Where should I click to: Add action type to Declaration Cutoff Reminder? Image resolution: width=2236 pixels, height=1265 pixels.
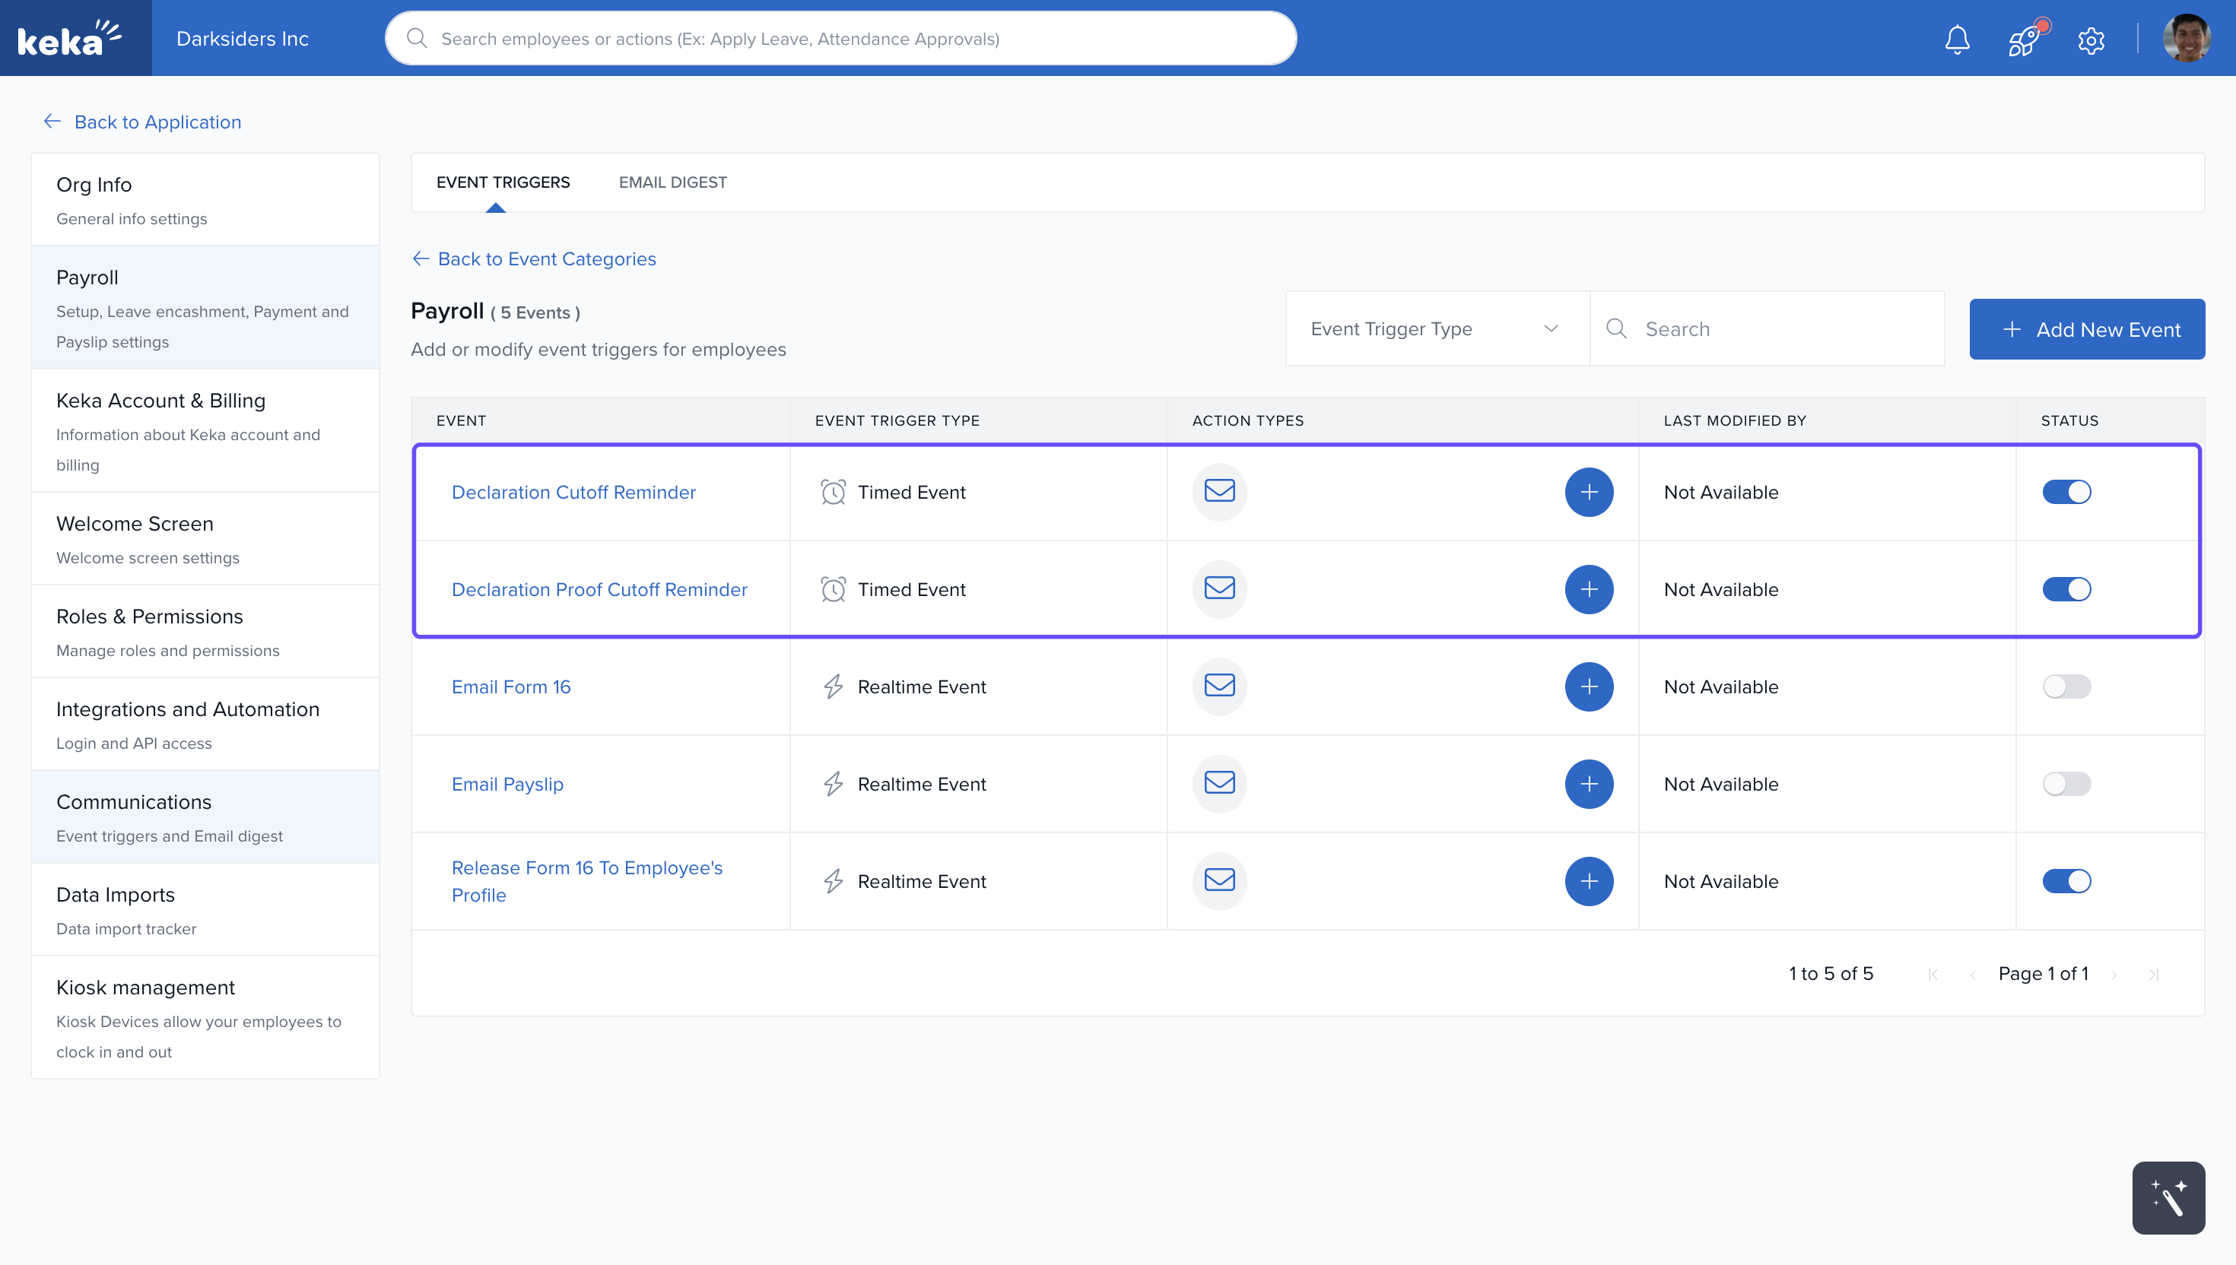tap(1589, 492)
